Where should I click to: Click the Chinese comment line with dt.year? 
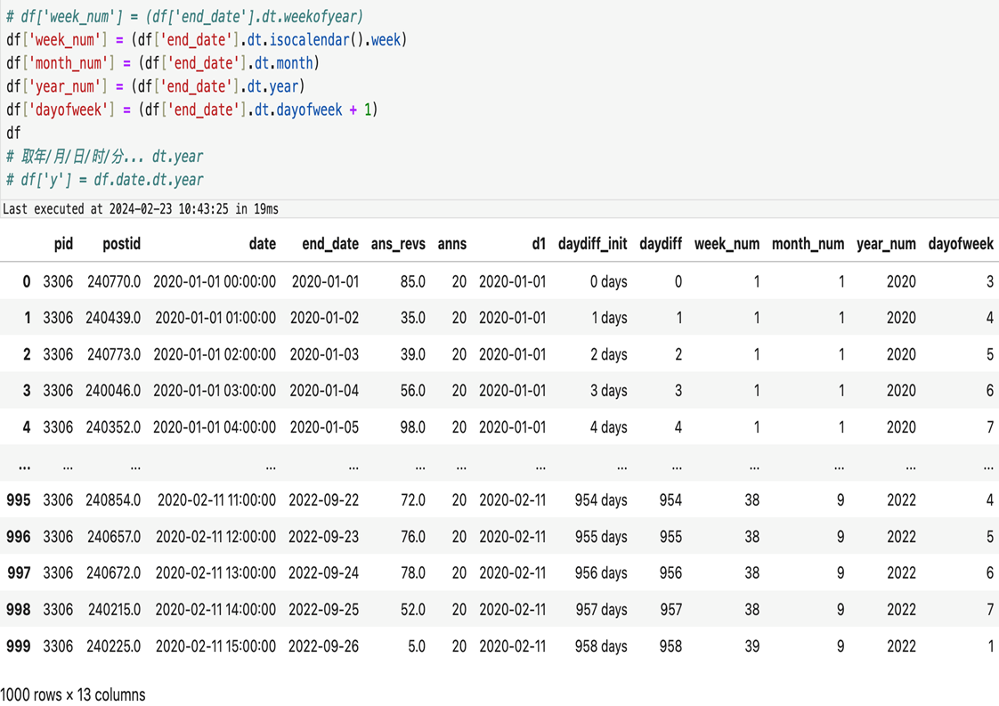pyautogui.click(x=104, y=157)
